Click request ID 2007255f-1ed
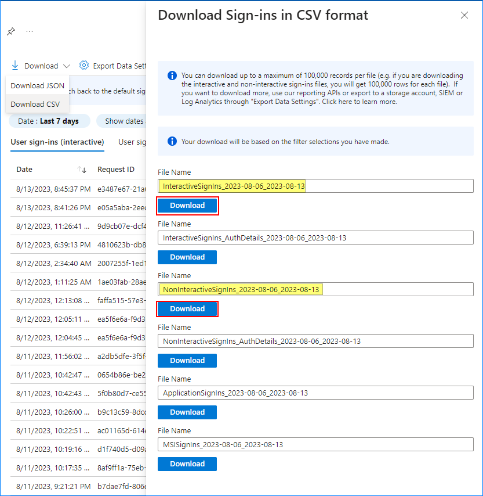Image resolution: width=483 pixels, height=496 pixels. [122, 264]
